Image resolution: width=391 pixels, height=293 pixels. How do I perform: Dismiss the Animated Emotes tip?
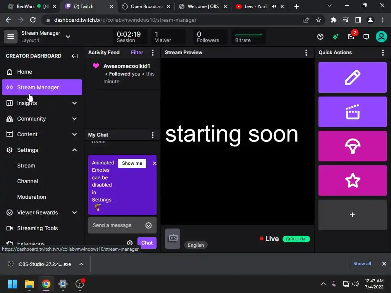pos(154,163)
